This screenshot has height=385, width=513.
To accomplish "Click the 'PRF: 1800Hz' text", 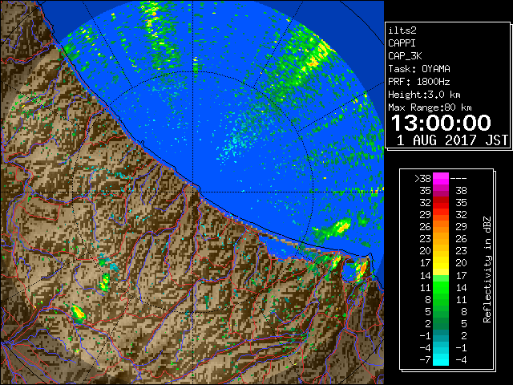I will tap(418, 82).
